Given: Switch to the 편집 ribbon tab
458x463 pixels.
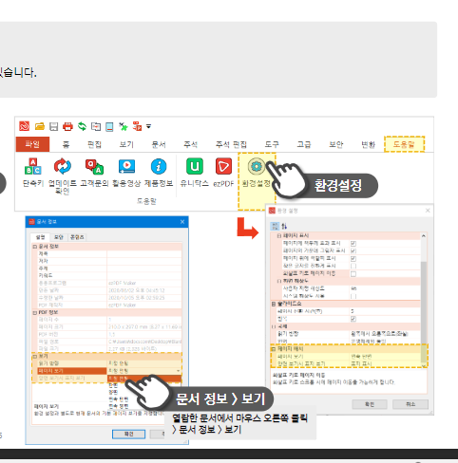Looking at the screenshot, I should point(94,144).
